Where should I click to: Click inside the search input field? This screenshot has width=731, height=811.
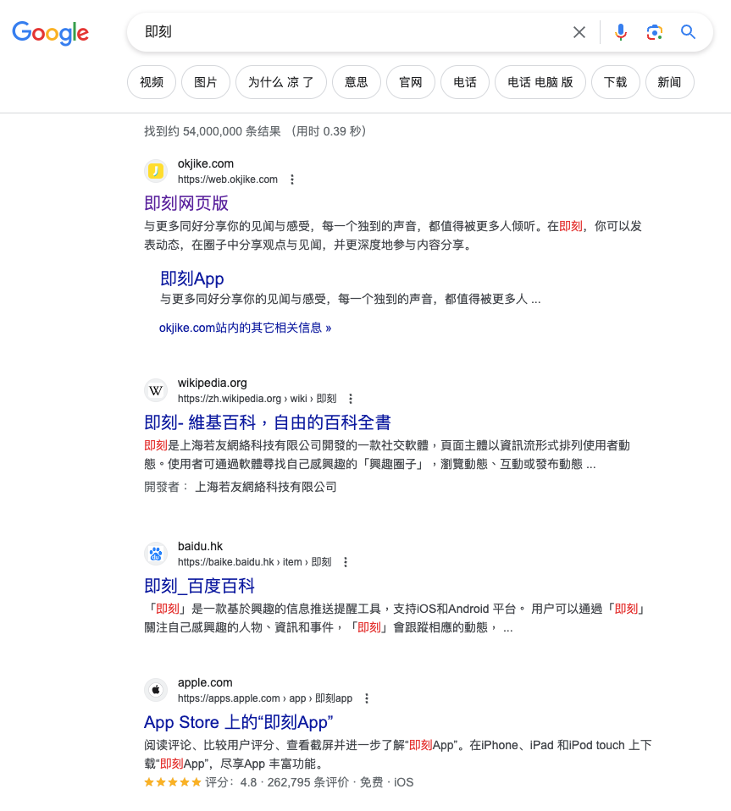[x=339, y=32]
